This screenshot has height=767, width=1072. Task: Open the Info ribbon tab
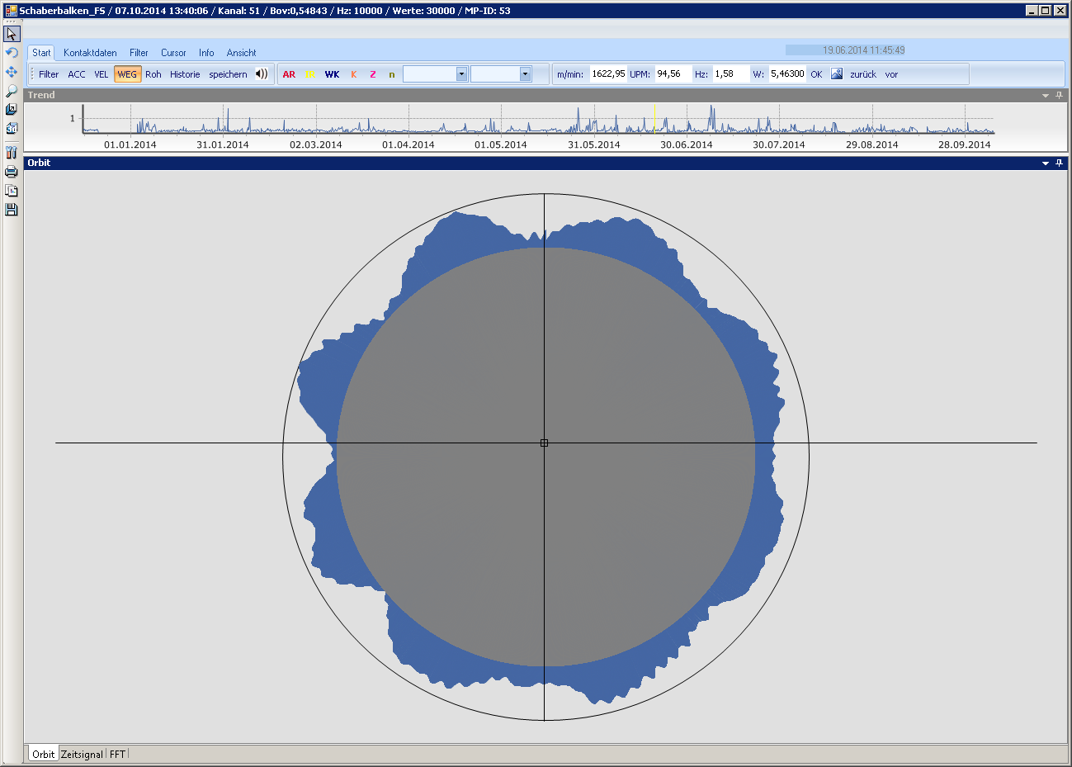(x=206, y=53)
